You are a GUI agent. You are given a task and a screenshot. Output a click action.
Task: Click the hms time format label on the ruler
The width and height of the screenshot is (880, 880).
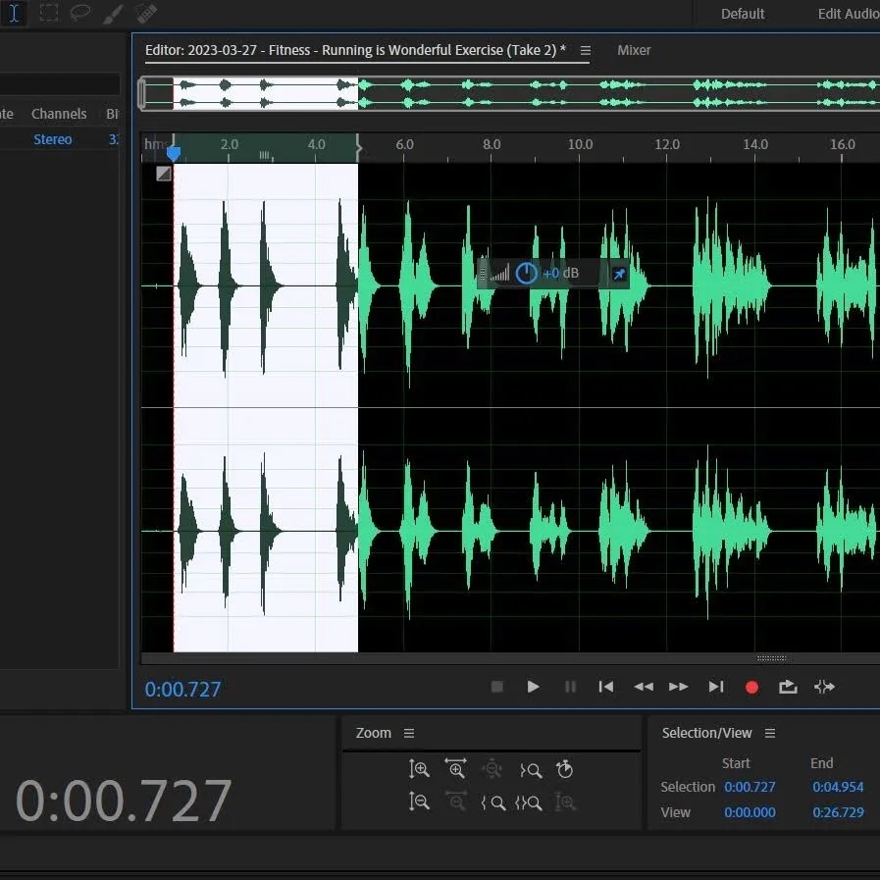click(x=155, y=143)
